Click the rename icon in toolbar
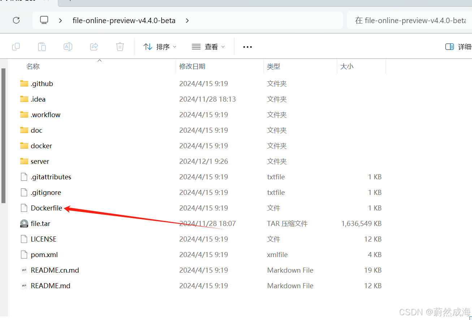The width and height of the screenshot is (472, 320). click(68, 47)
